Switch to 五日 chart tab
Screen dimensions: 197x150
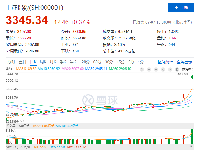[x=22, y=62]
